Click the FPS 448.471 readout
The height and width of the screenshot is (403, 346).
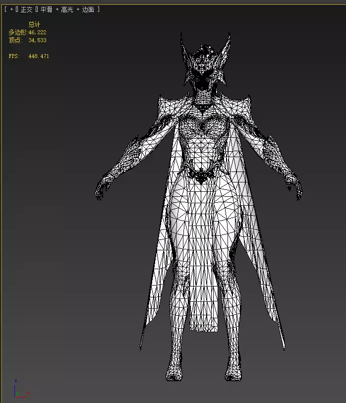point(29,56)
